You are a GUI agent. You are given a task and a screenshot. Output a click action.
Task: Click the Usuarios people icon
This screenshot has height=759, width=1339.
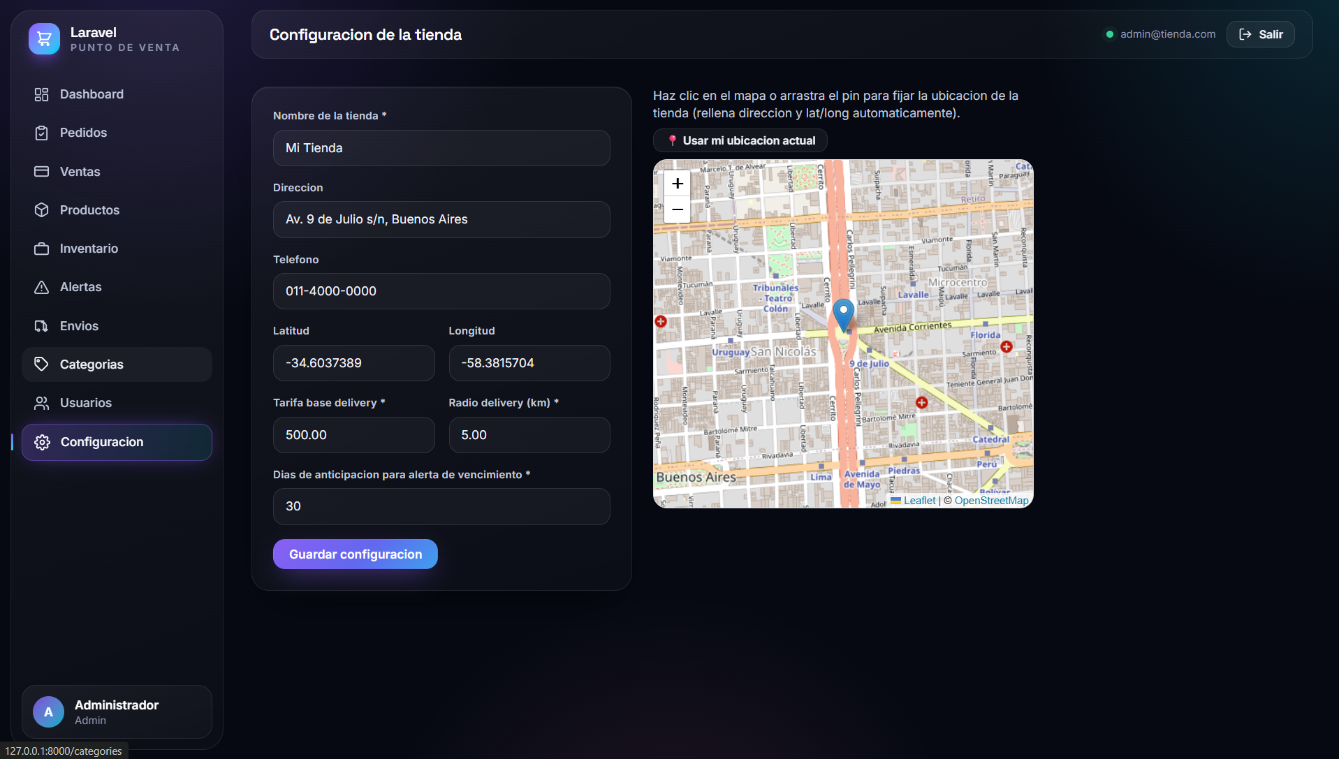pyautogui.click(x=42, y=403)
